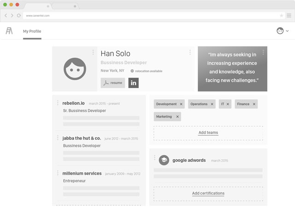Click the Bussiness Developer subtitle under name
This screenshot has width=295, height=221.
click(124, 63)
